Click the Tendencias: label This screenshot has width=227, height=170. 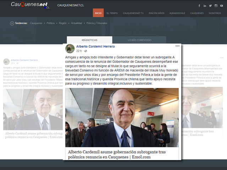click(21, 23)
